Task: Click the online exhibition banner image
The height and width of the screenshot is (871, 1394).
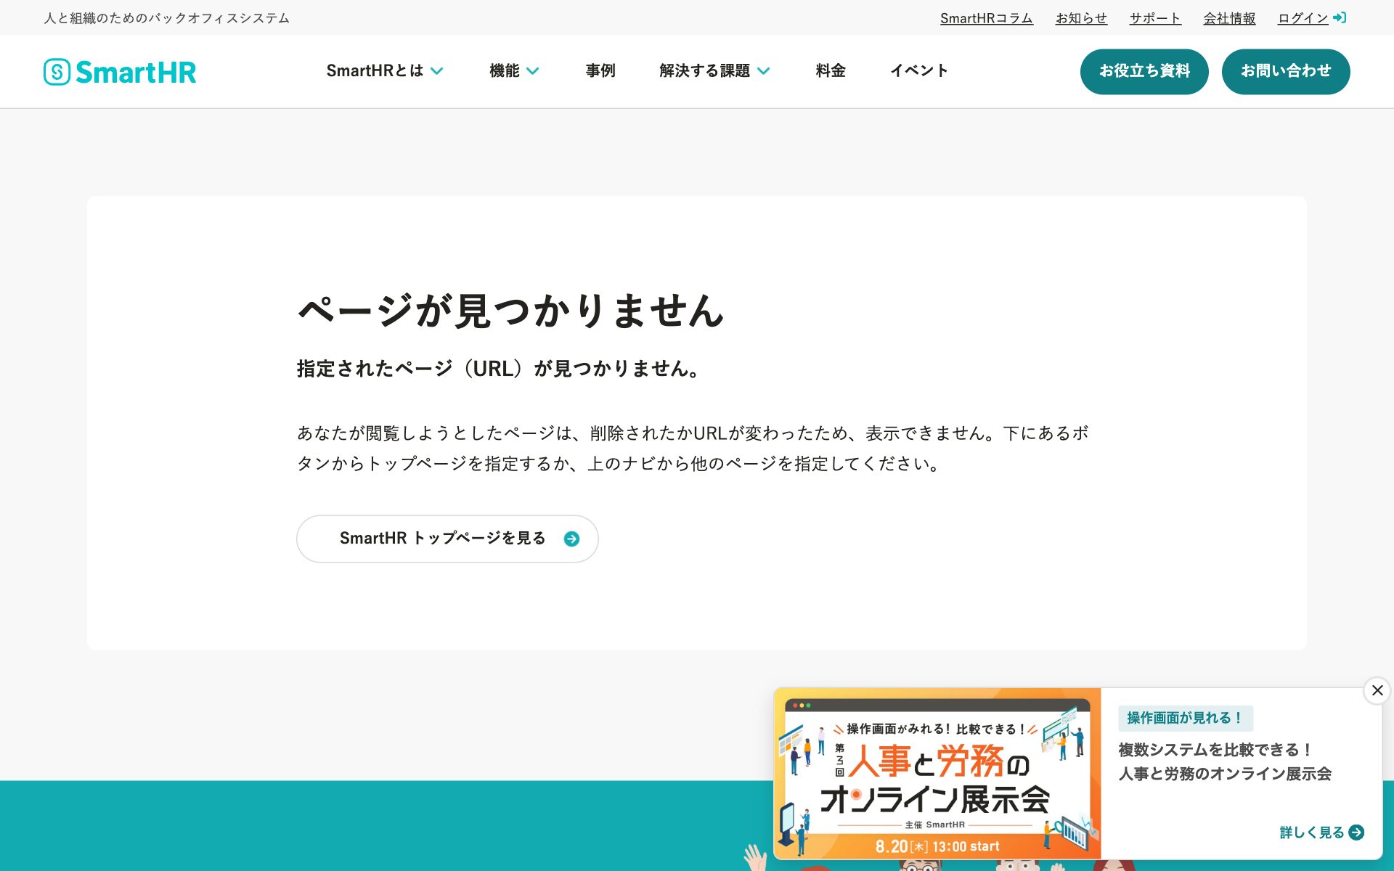Action: point(937,774)
